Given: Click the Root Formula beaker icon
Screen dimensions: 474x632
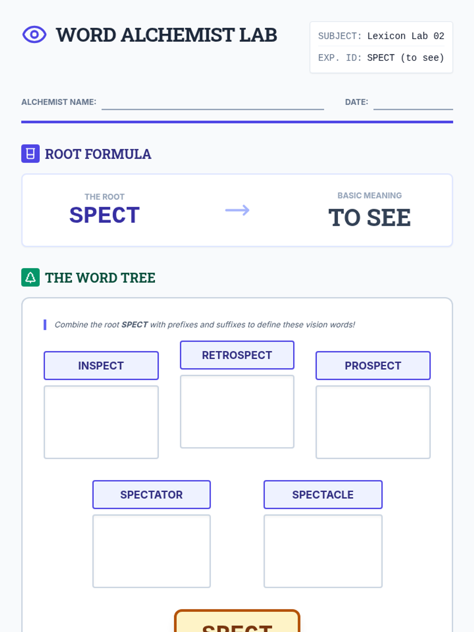Looking at the screenshot, I should pyautogui.click(x=30, y=154).
